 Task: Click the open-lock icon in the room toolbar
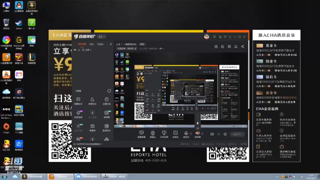coord(222,46)
